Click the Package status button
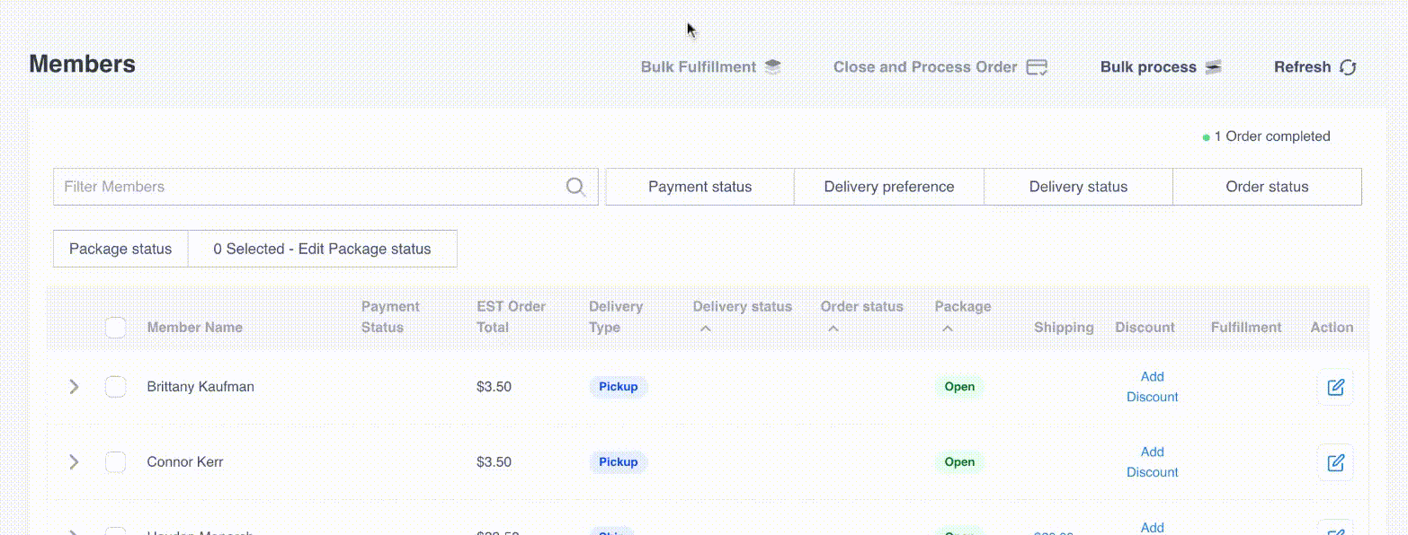This screenshot has height=535, width=1408. [x=120, y=249]
